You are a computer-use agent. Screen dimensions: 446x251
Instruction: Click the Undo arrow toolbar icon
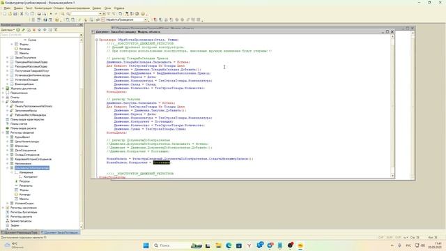pyautogui.click(x=51, y=14)
